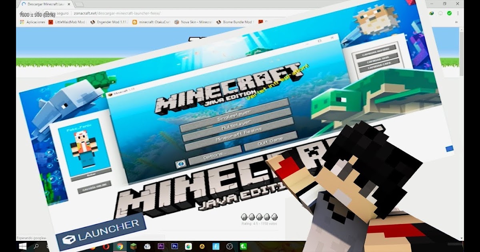This screenshot has width=480, height=252.
Task: Open a new Chrome tab
Action: [x=79, y=4]
